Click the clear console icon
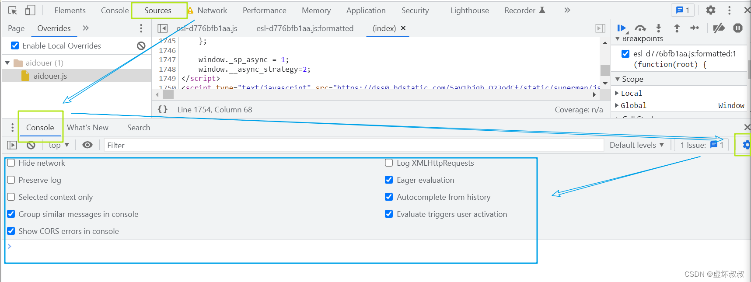 point(31,145)
